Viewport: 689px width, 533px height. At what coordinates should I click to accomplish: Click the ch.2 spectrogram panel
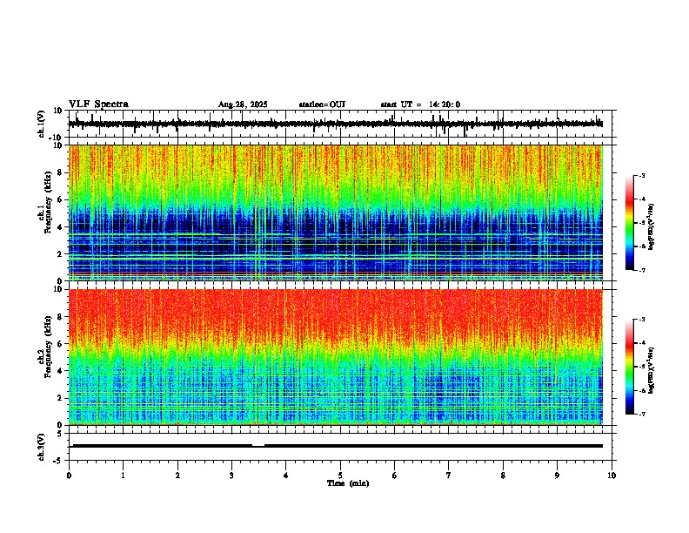[336, 357]
